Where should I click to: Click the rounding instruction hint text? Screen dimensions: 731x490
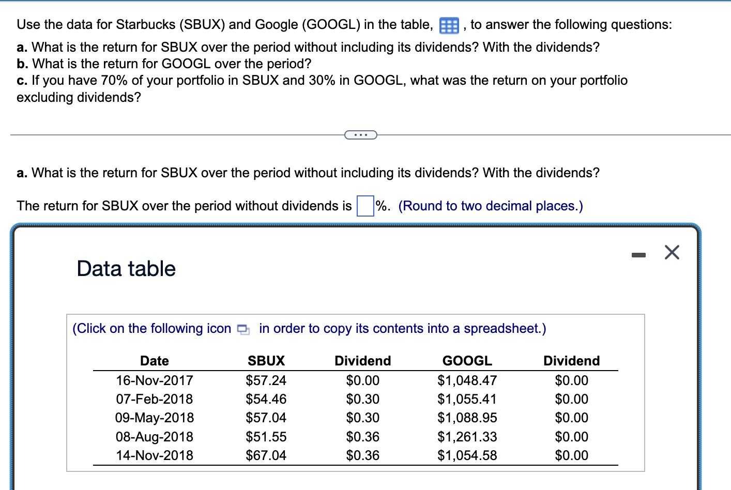[x=490, y=206]
